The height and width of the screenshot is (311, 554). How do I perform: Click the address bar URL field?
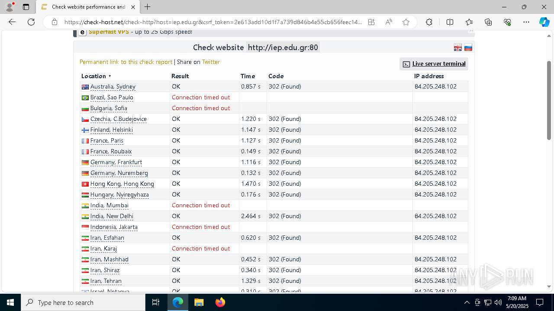213,22
